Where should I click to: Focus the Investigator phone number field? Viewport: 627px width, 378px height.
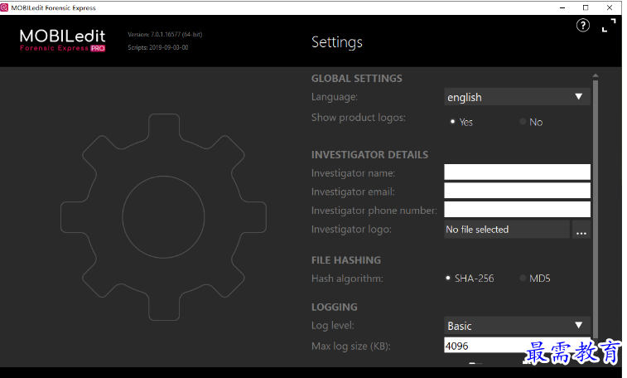coord(517,209)
